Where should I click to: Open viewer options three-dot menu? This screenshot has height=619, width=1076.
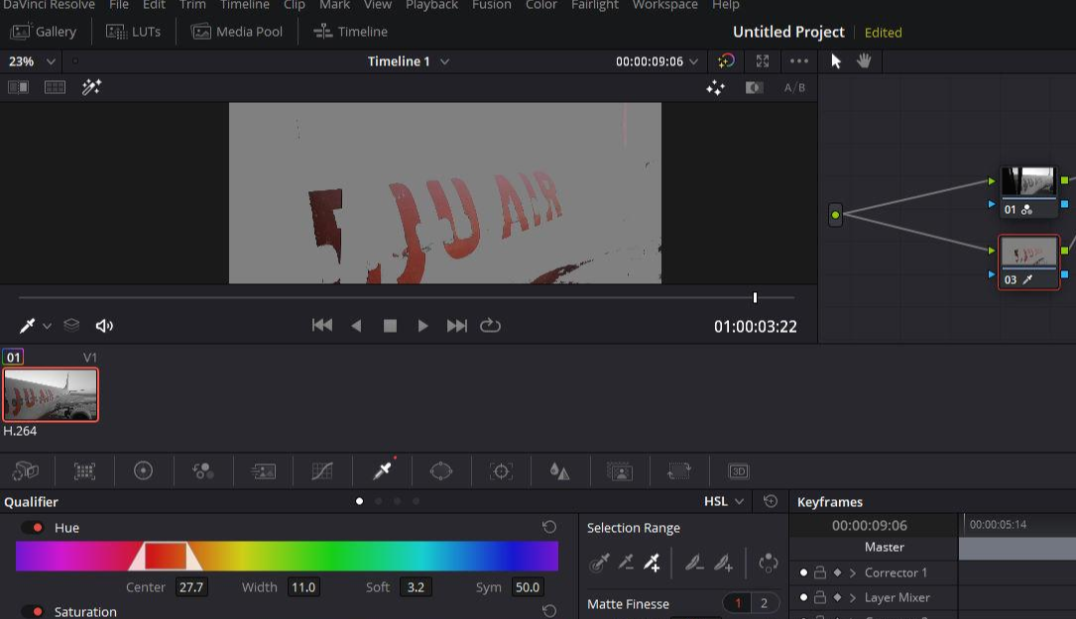coord(798,61)
